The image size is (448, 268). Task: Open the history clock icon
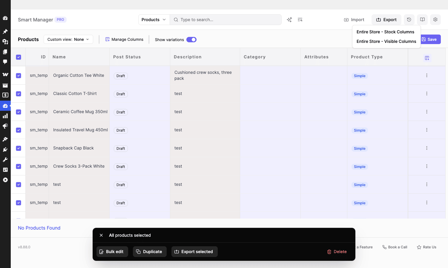click(x=409, y=20)
